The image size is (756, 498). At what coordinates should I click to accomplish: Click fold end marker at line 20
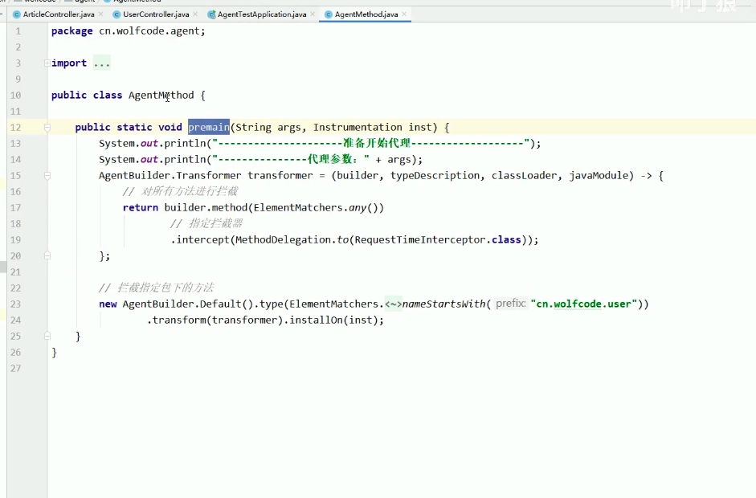coord(47,255)
